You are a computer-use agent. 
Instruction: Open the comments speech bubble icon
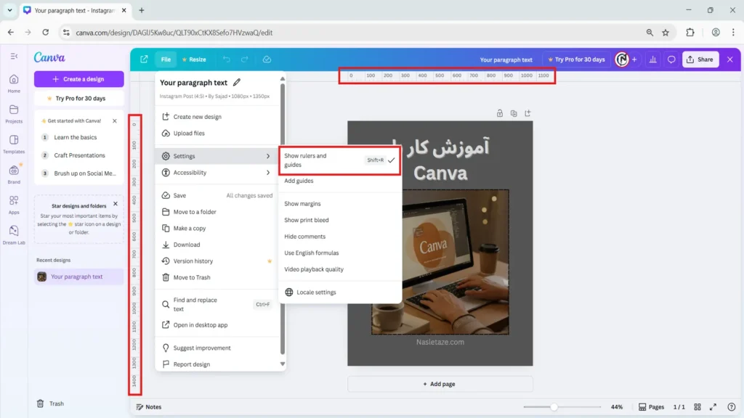pyautogui.click(x=671, y=60)
